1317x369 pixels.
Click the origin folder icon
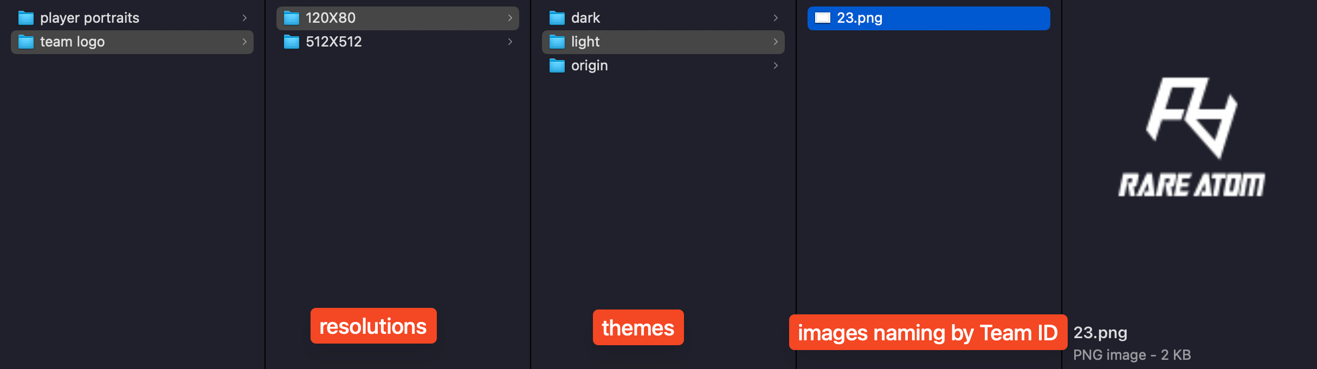(557, 66)
